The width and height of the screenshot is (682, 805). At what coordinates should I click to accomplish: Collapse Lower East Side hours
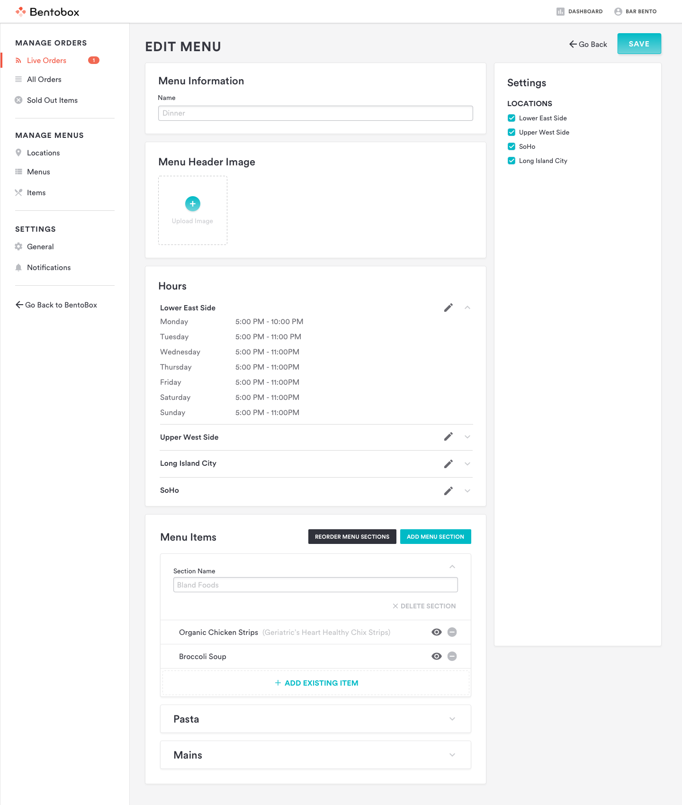pos(467,308)
